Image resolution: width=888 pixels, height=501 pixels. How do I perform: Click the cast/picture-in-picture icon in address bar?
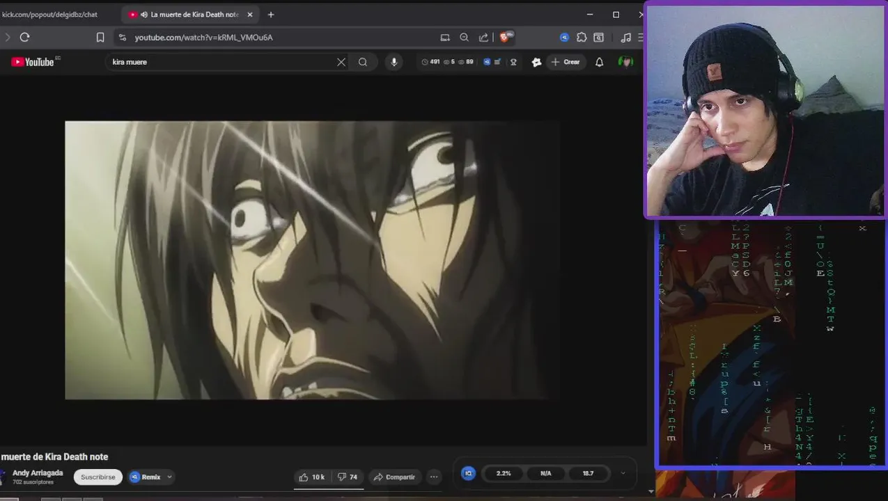(445, 38)
